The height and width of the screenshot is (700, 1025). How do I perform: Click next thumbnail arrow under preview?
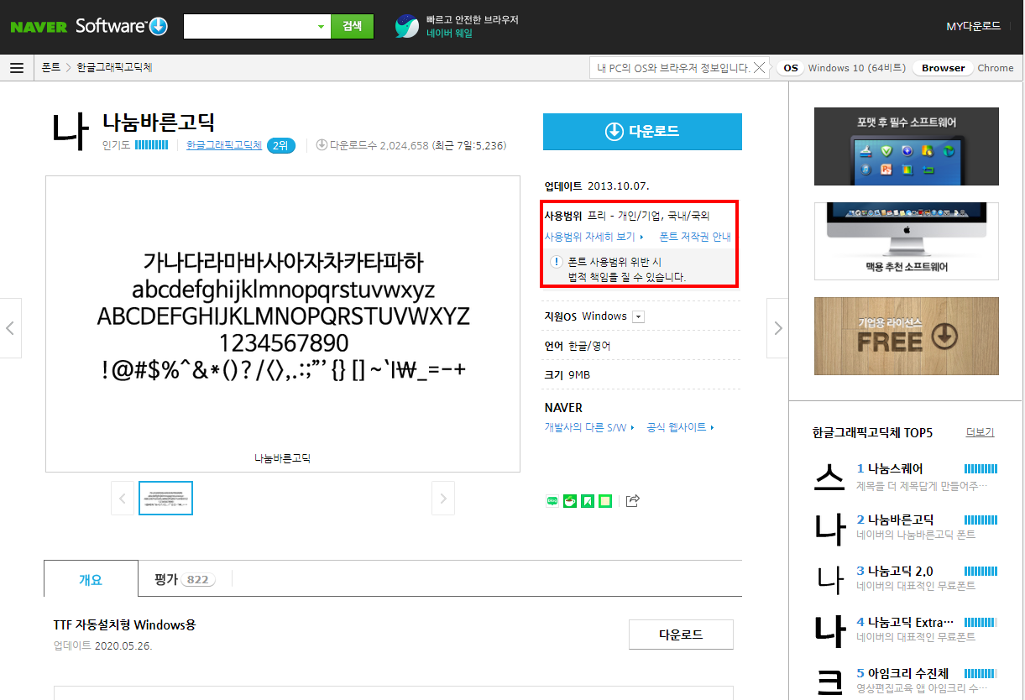click(443, 498)
